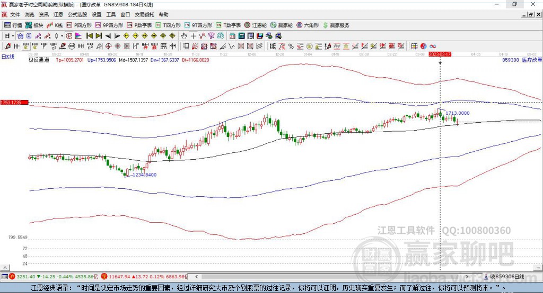Click the black left arrow icon
This screenshot has width=543, height=293.
coord(108,36)
